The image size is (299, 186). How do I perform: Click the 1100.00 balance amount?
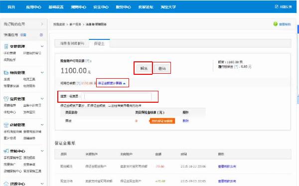coord(74,71)
